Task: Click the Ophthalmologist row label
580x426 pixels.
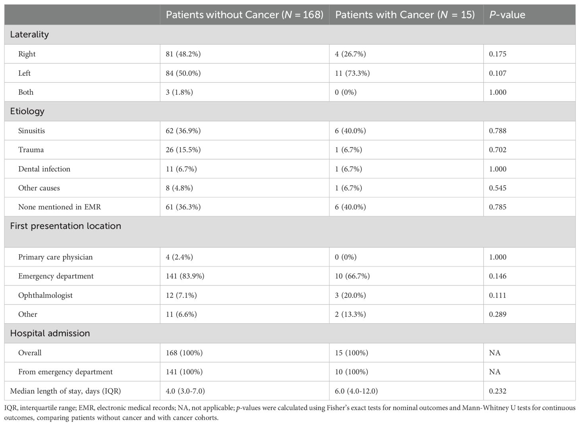Action: coord(45,295)
